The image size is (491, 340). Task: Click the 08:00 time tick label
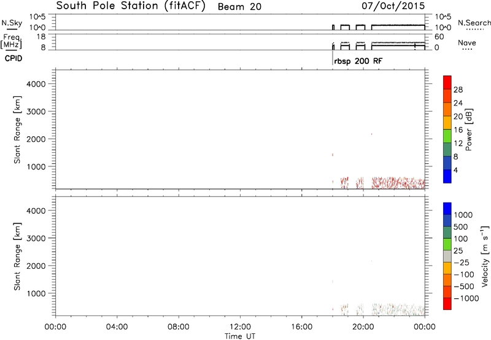tap(179, 327)
